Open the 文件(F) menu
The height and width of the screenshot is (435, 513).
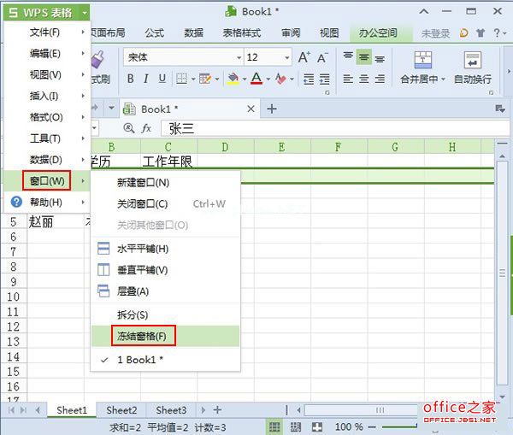tap(46, 32)
